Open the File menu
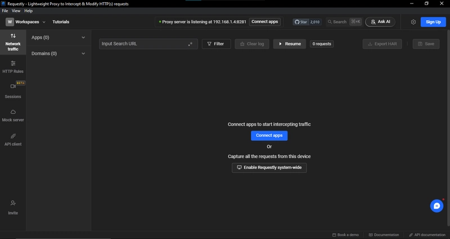 5,11
